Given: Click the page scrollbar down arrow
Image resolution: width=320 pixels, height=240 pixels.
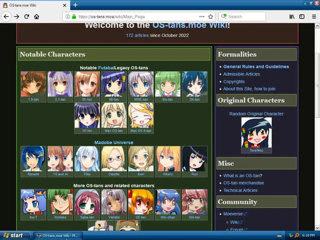Looking at the screenshot, I should click(317, 228).
